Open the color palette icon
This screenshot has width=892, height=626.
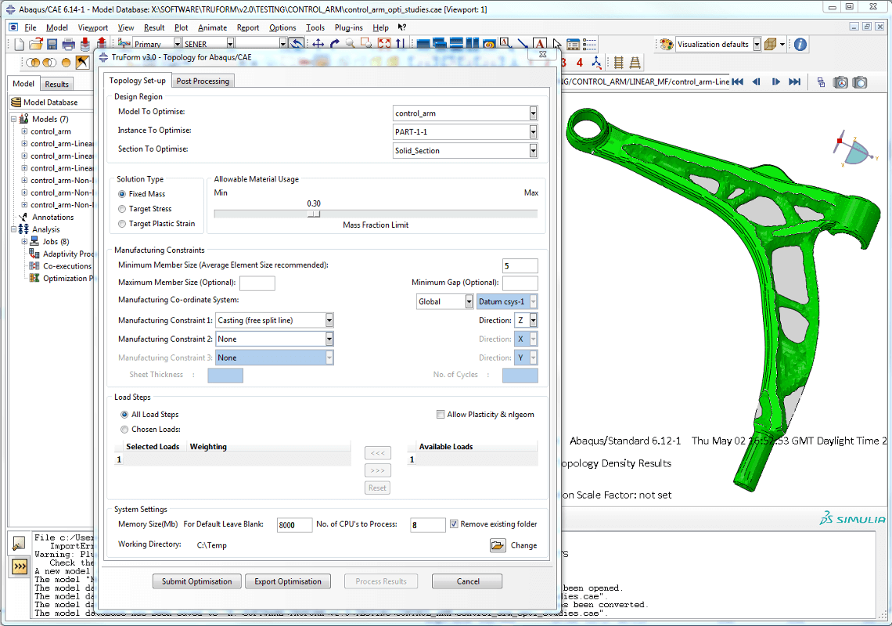[x=666, y=45]
